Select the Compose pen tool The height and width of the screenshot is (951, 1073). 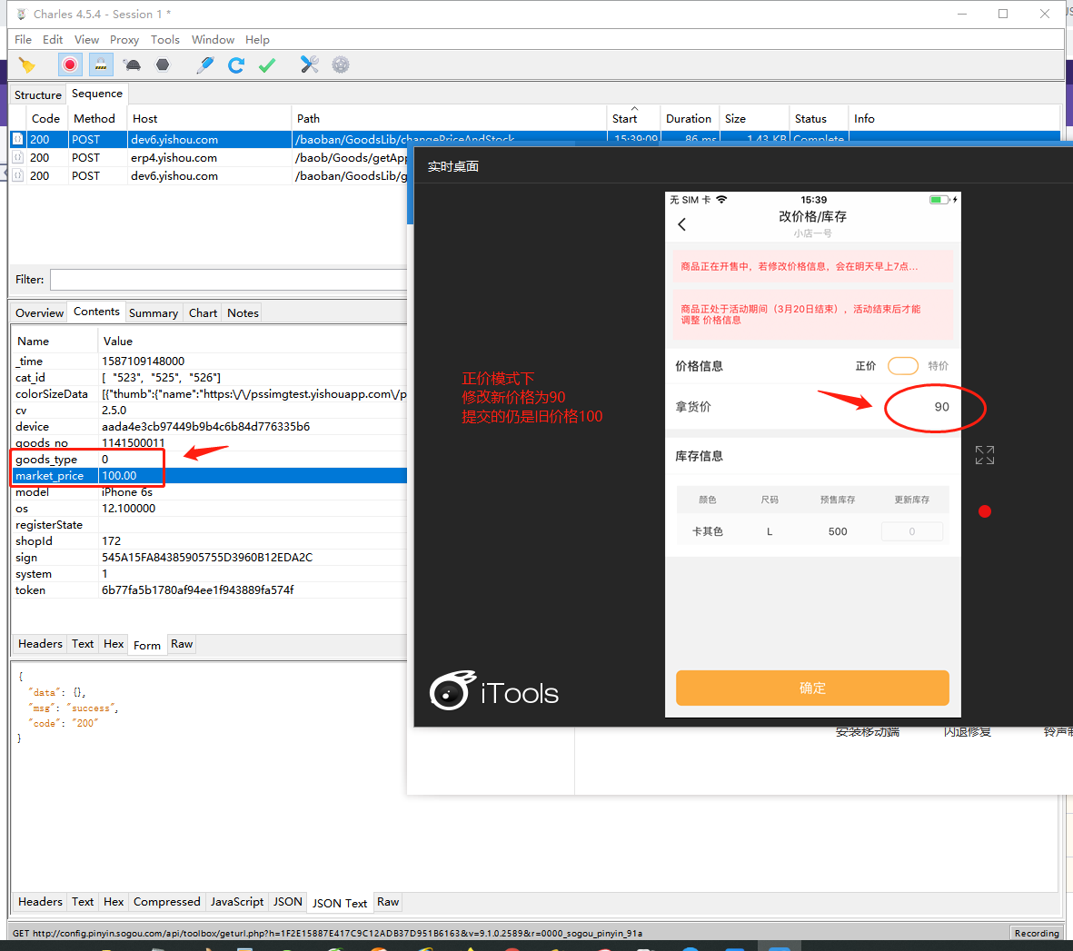pyautogui.click(x=204, y=65)
